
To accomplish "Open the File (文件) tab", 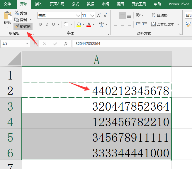I will pos(7,4).
